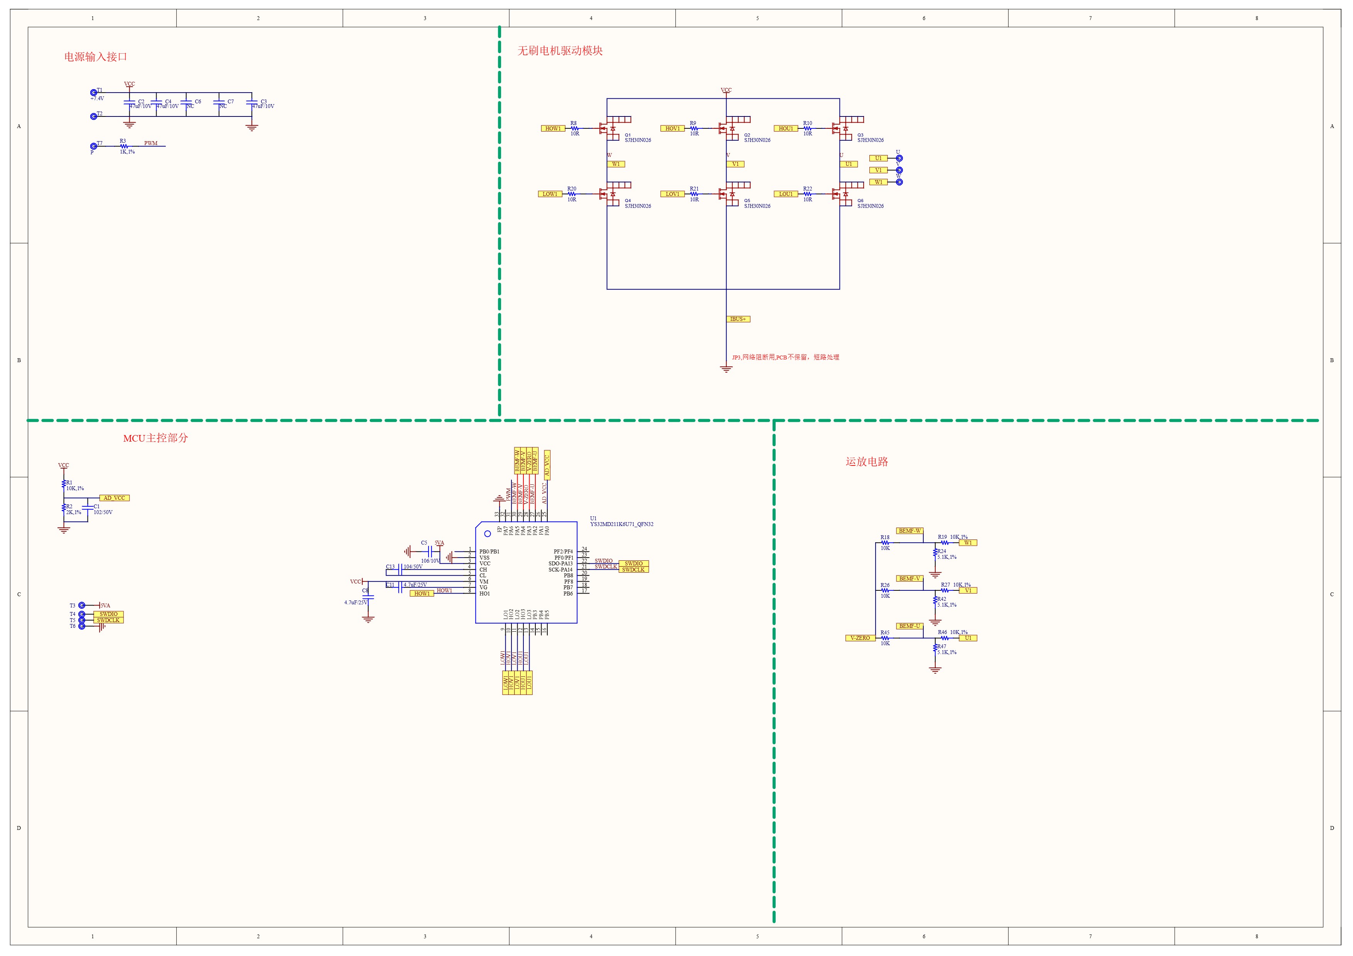
Task: Select resistor R22 10R
Action: pos(807,194)
